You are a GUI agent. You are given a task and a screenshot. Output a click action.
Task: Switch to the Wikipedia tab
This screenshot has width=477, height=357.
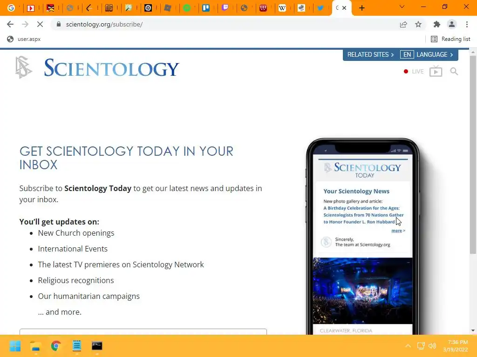tap(282, 8)
